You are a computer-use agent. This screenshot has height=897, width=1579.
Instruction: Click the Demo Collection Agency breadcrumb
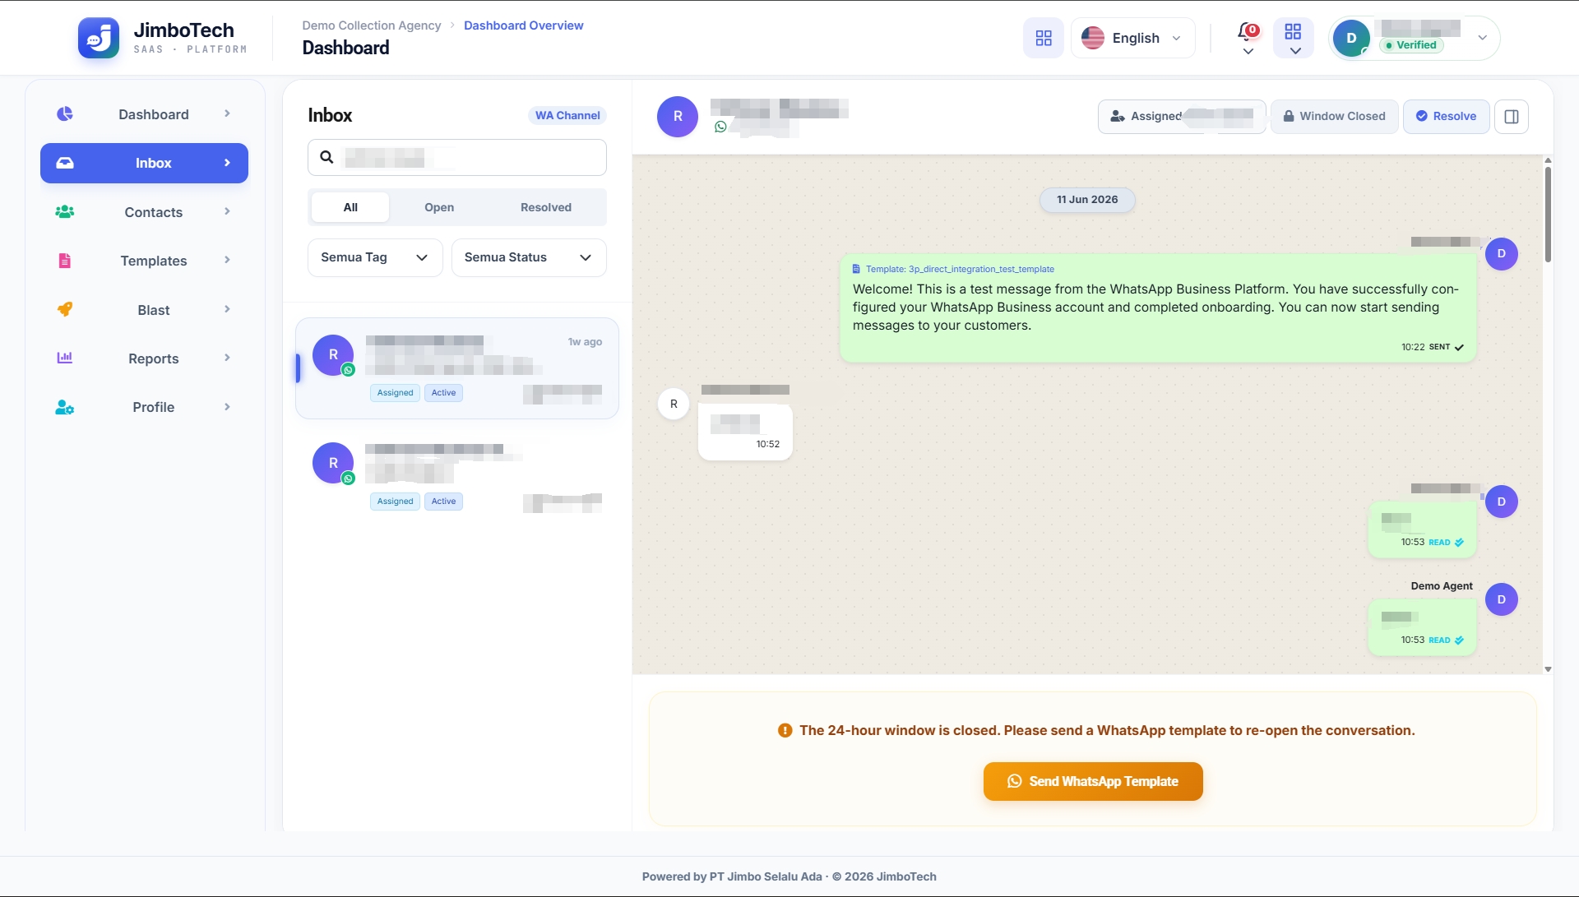(x=372, y=25)
